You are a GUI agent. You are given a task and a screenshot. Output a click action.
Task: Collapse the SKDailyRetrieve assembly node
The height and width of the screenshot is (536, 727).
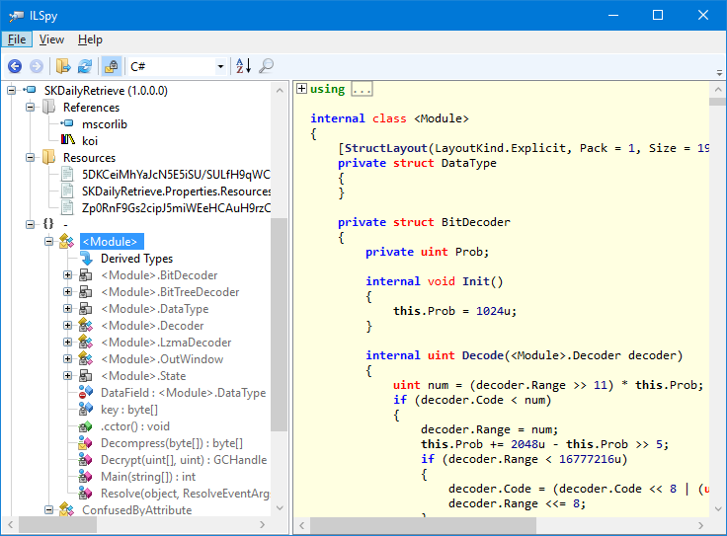[x=11, y=91]
